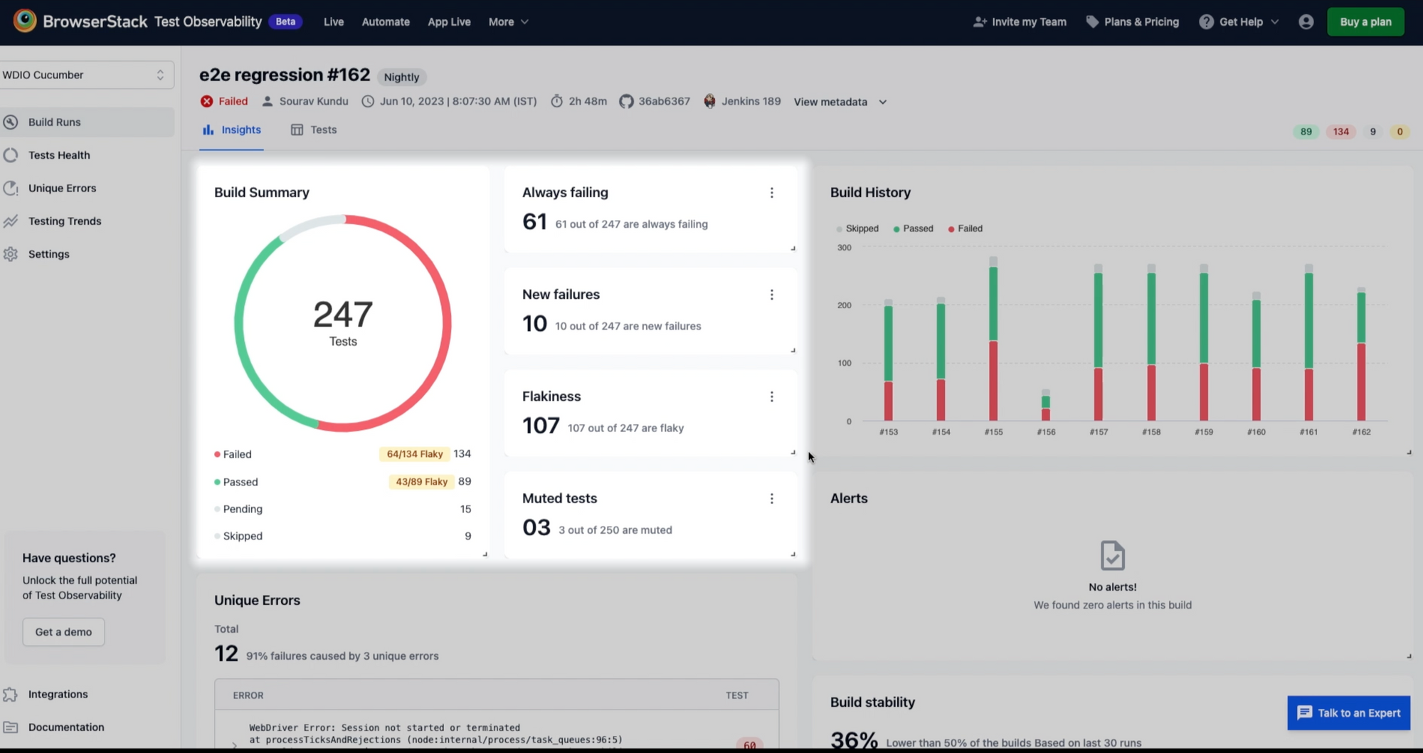Toggle Passed series in Build History legend
This screenshot has height=753, width=1423.
pos(913,228)
